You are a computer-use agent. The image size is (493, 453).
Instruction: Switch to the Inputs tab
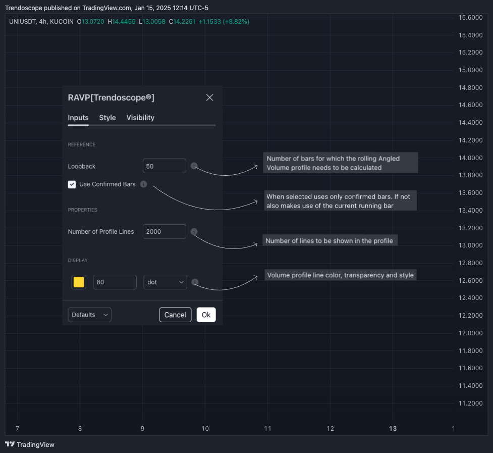click(78, 118)
